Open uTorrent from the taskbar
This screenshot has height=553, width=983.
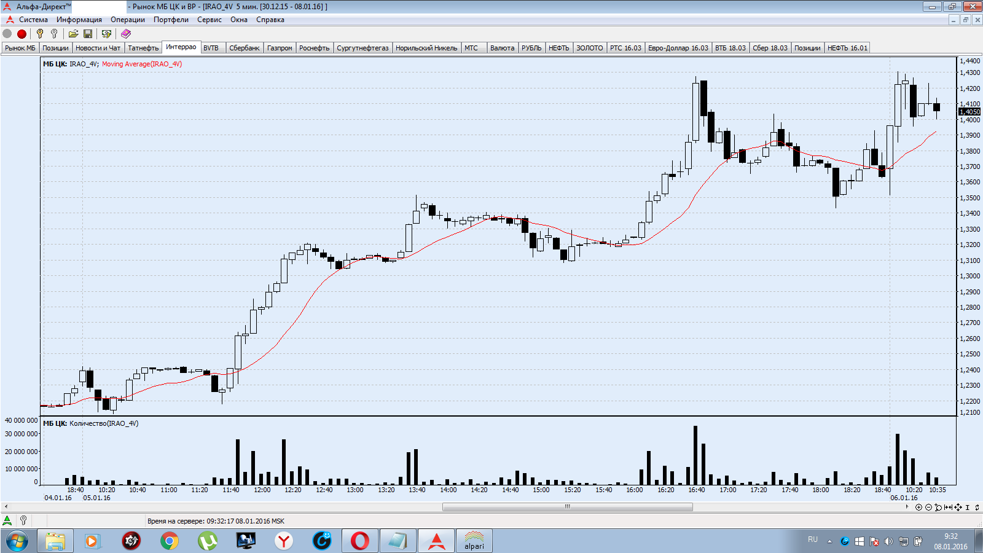point(208,541)
